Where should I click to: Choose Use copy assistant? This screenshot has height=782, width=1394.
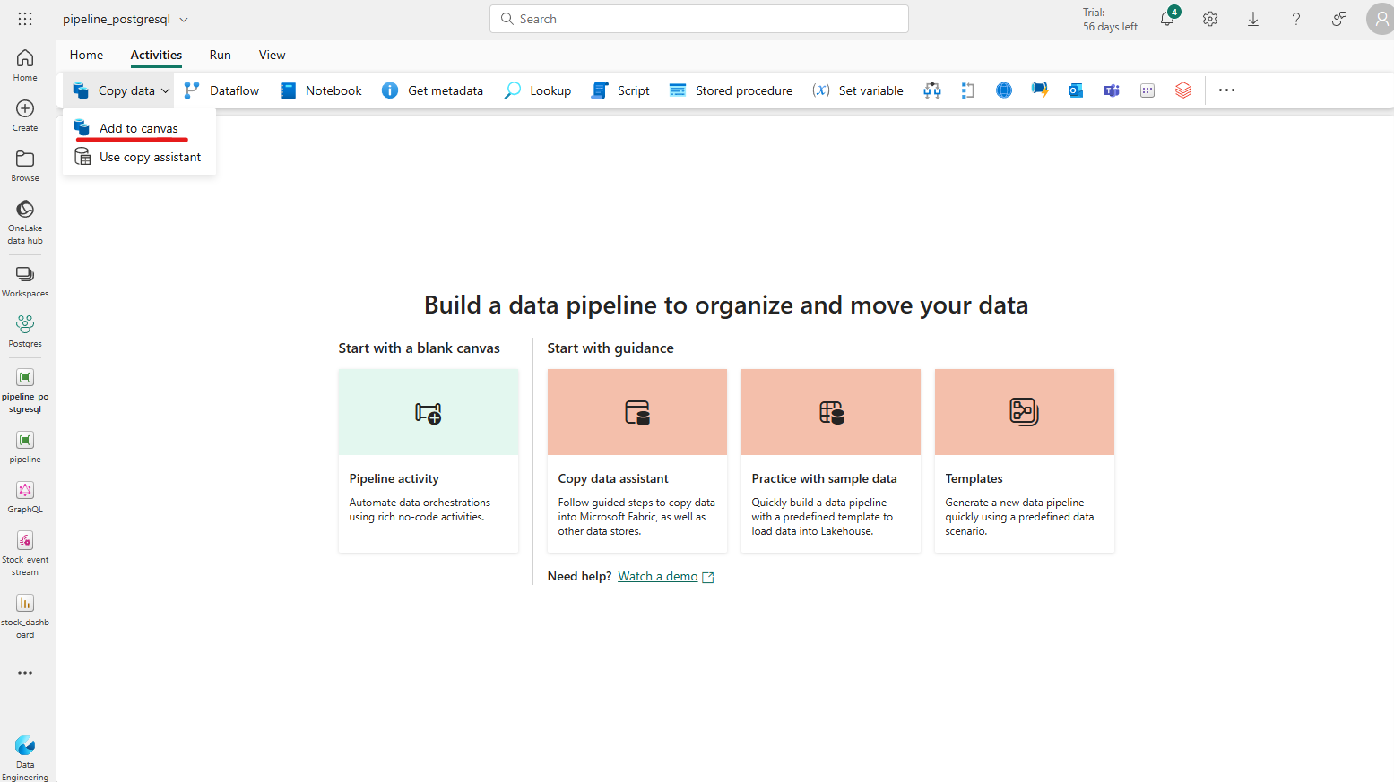click(139, 157)
